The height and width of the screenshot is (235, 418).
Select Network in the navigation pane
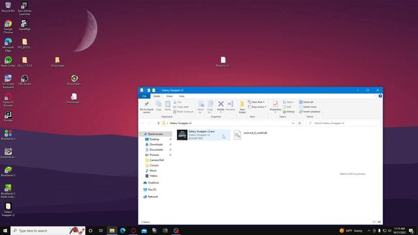(153, 196)
